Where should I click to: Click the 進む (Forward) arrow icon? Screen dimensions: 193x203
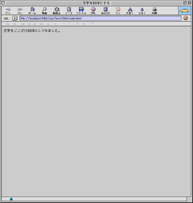click(20, 9)
